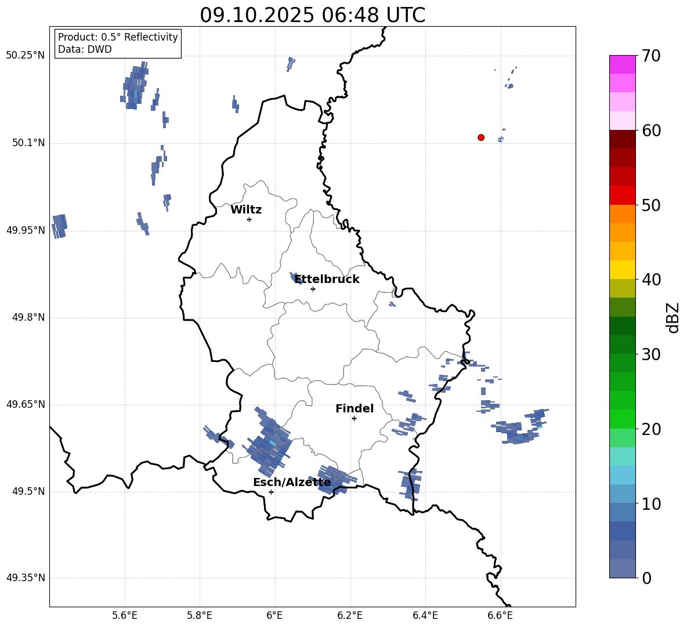Click the Esch/Alzette station cross marker
This screenshot has height=627, width=687.
click(x=271, y=492)
